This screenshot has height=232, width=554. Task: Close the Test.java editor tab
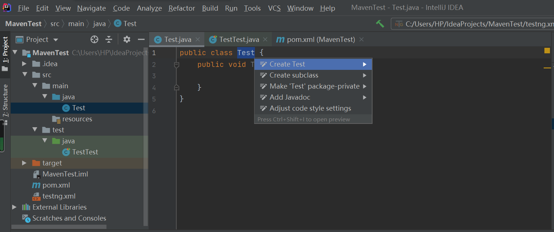tap(198, 39)
